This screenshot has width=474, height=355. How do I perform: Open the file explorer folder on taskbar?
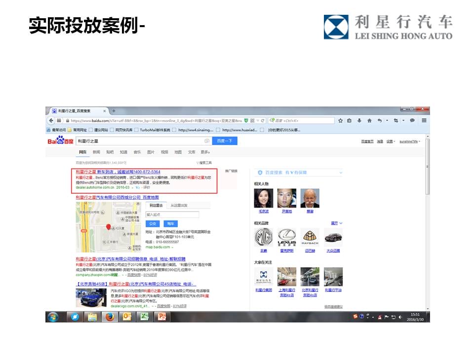pos(92,317)
